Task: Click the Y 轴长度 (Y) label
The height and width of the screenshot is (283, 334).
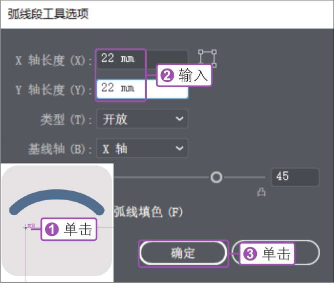Action: (54, 89)
